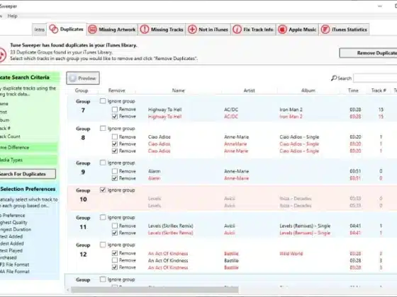The image size is (397, 297).
Task: Sort by the Album column header
Action: 308,91
